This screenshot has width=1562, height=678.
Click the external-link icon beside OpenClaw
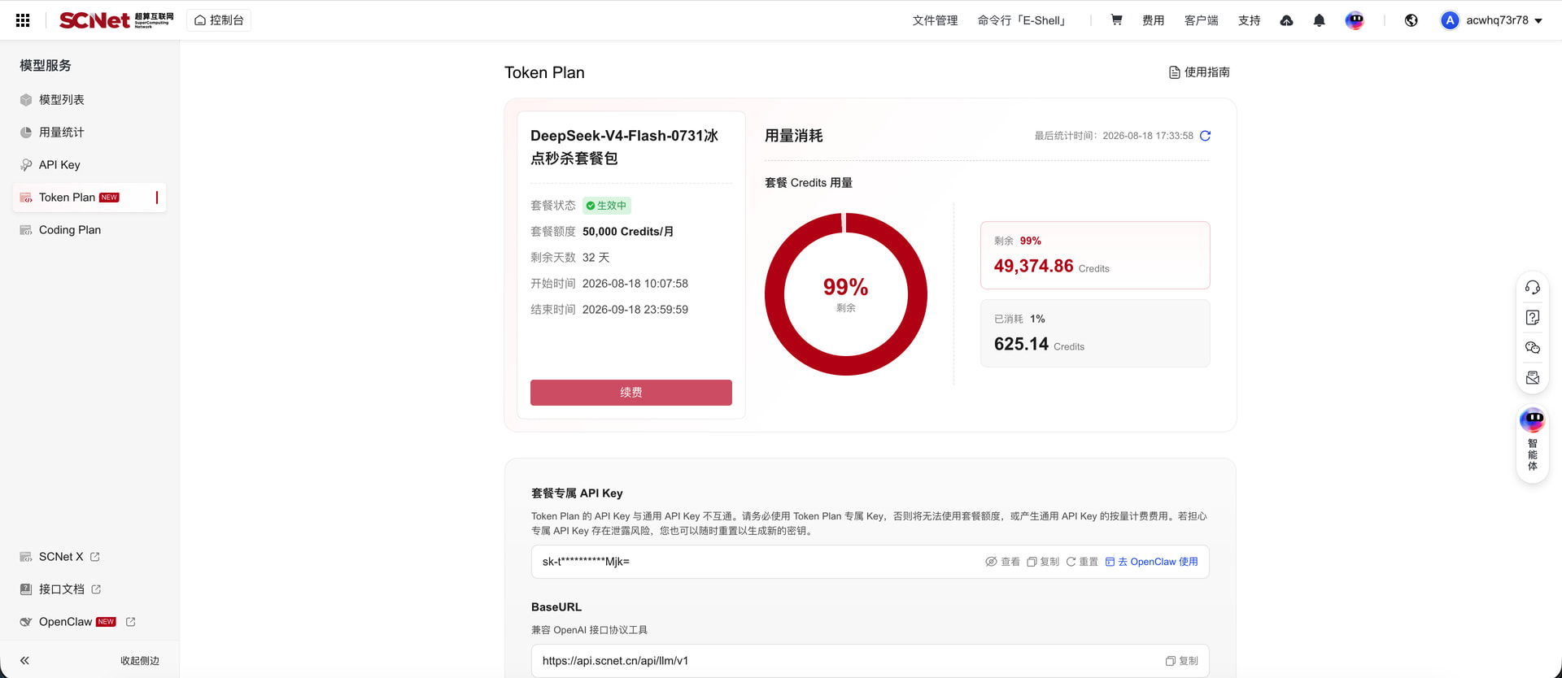click(x=130, y=622)
